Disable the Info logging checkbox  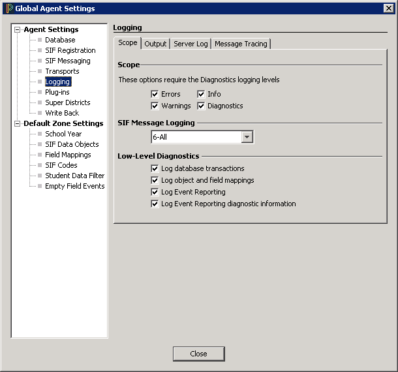pyautogui.click(x=202, y=94)
